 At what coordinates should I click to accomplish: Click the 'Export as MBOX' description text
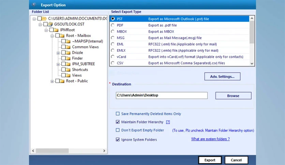(x=161, y=31)
